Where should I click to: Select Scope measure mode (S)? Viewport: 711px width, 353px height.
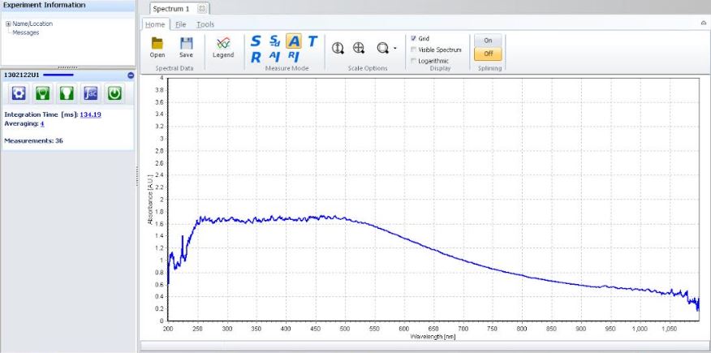(256, 41)
